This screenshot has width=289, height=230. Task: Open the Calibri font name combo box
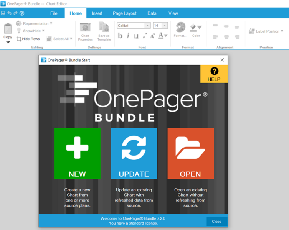(x=134, y=25)
